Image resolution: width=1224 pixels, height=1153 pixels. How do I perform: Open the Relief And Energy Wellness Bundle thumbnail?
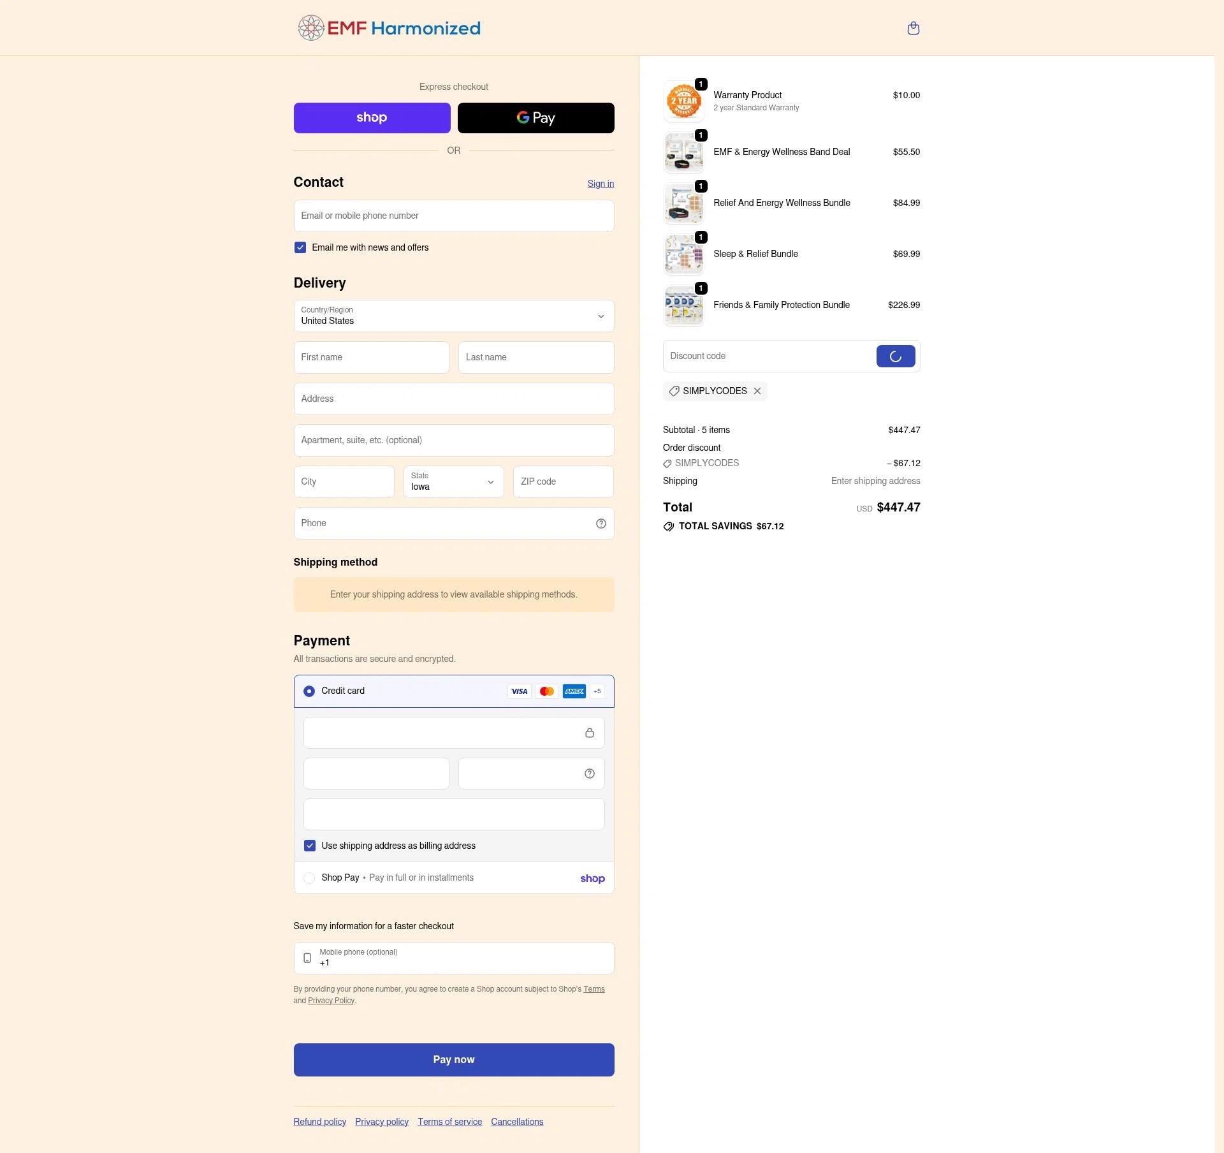coord(683,203)
